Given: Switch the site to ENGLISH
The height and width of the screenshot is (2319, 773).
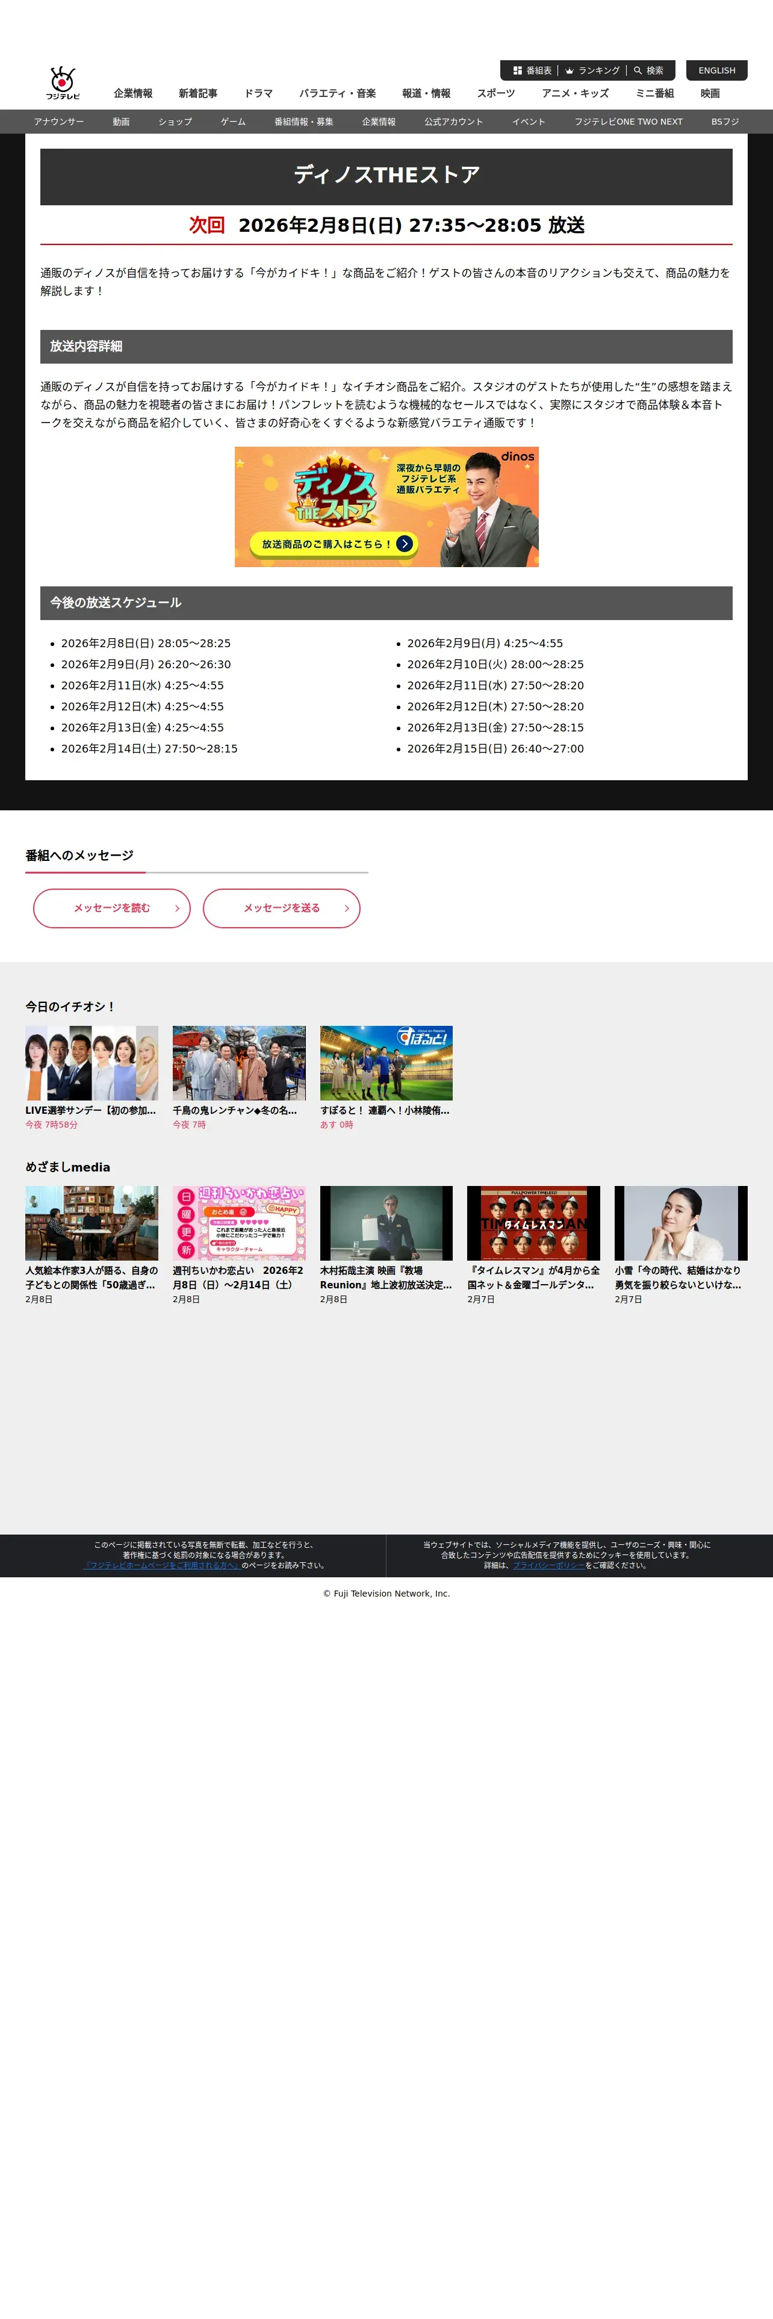Looking at the screenshot, I should [x=716, y=70].
